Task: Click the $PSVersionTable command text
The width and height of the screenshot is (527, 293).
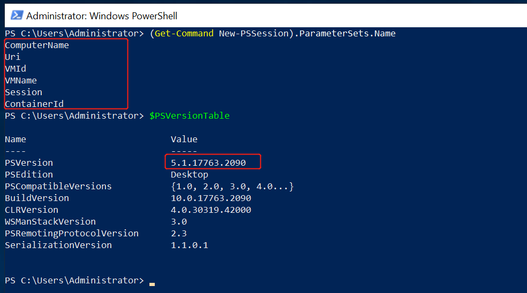Action: click(x=190, y=116)
